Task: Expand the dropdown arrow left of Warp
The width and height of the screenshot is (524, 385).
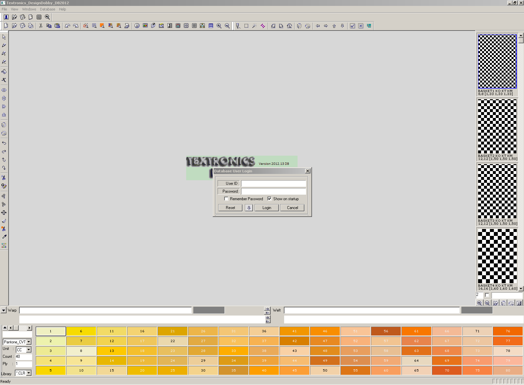Action: pyautogui.click(x=3, y=310)
